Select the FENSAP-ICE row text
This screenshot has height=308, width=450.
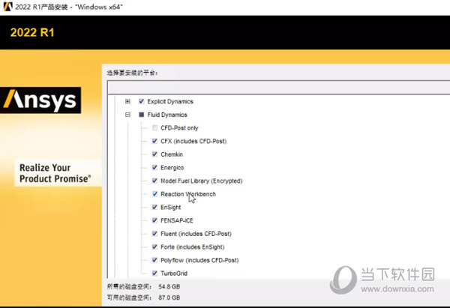pyautogui.click(x=177, y=220)
